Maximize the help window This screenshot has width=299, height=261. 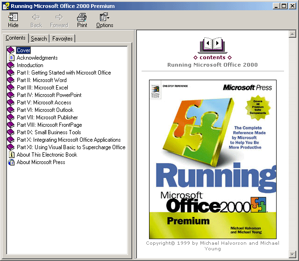284,6
